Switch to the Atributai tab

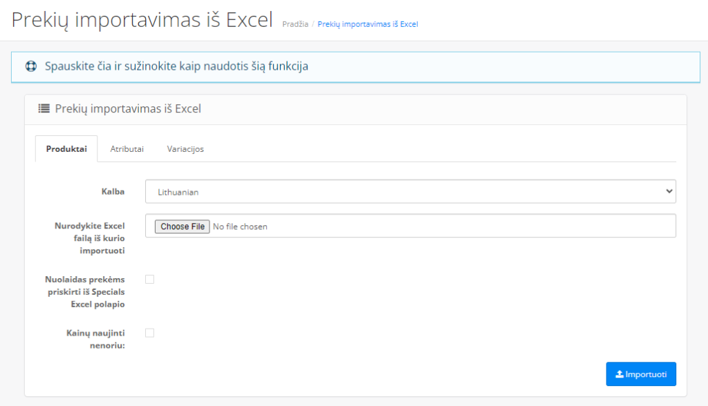click(127, 149)
